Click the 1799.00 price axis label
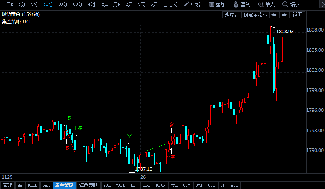The image size is (325, 189). click(315, 90)
